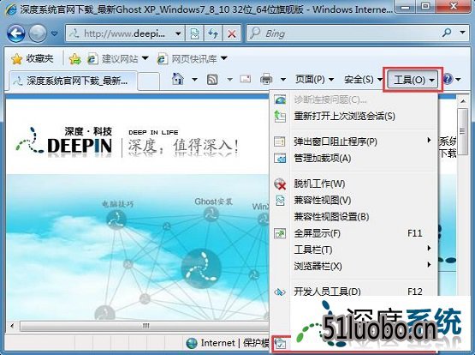The width and height of the screenshot is (475, 355).
Task: Expand the 网页快讯库 dropdown arrow
Action: coord(224,58)
